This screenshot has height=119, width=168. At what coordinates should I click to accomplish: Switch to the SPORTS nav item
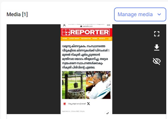coord(102,38)
